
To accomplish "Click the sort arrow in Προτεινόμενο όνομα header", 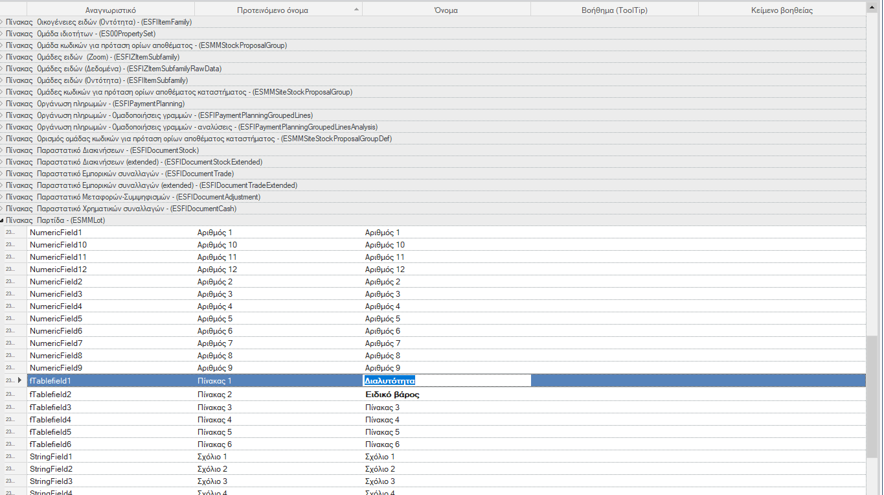I will click(x=356, y=10).
